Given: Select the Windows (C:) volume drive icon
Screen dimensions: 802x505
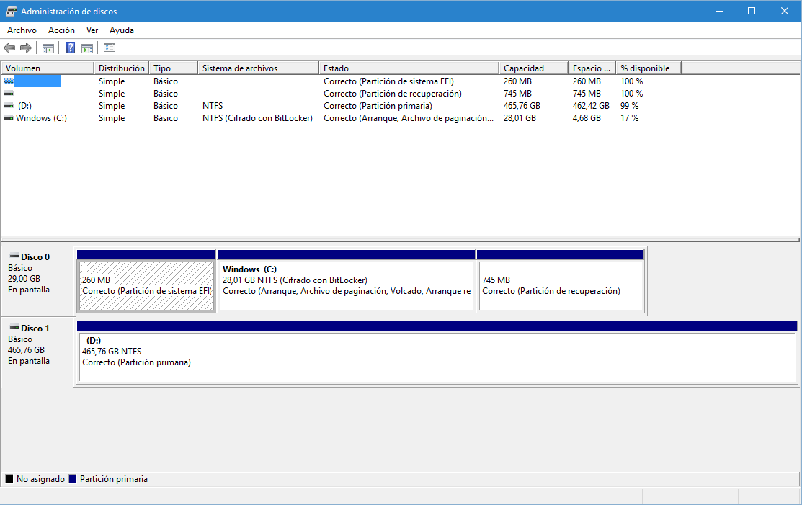Looking at the screenshot, I should click(9, 117).
